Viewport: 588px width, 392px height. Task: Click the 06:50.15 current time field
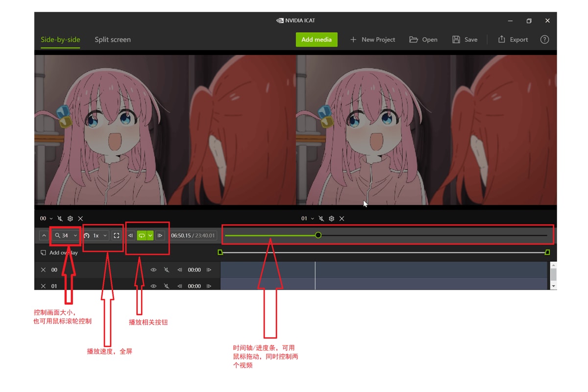pyautogui.click(x=180, y=236)
